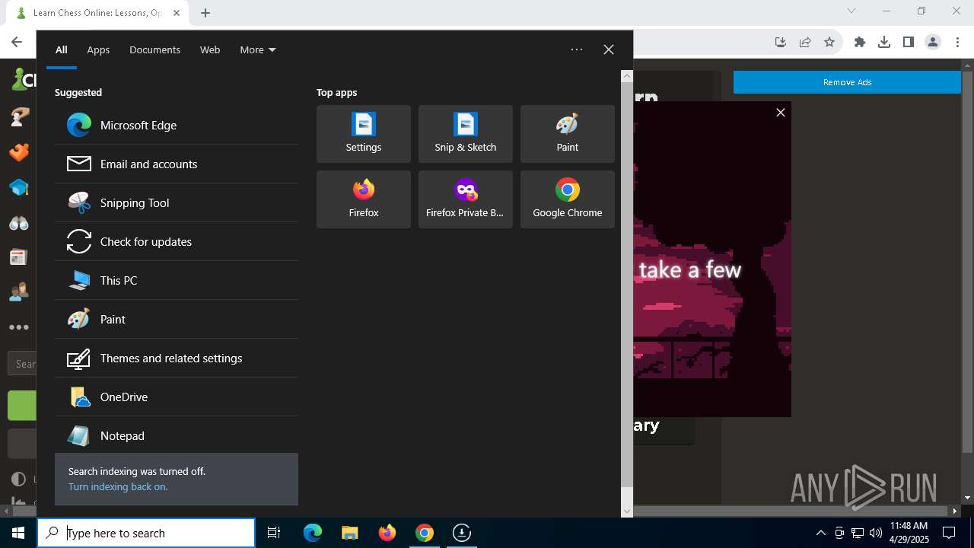Close the search panel
Image resolution: width=974 pixels, height=548 pixels.
click(609, 49)
